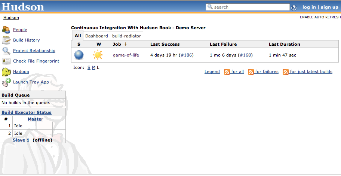
Task: Click the RSS icon for all builds
Action: pos(227,72)
